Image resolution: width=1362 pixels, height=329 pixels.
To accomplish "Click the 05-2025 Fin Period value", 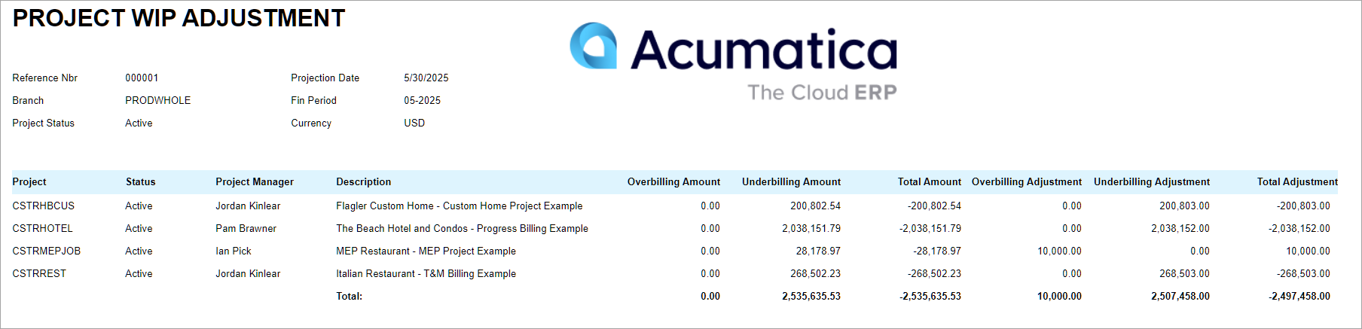I will tap(422, 100).
